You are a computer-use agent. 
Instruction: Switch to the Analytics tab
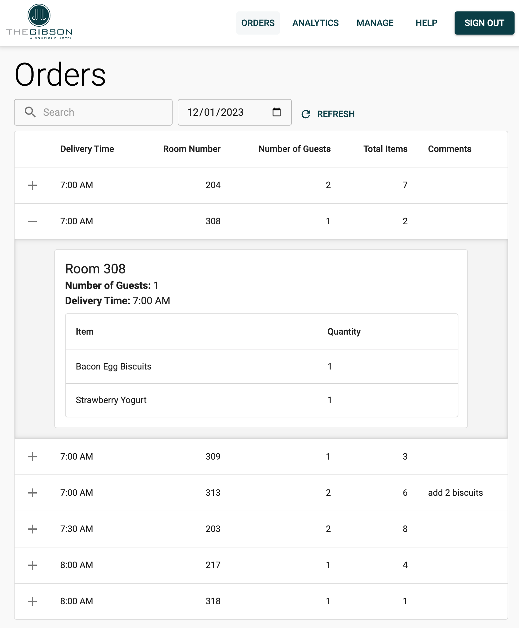point(315,23)
